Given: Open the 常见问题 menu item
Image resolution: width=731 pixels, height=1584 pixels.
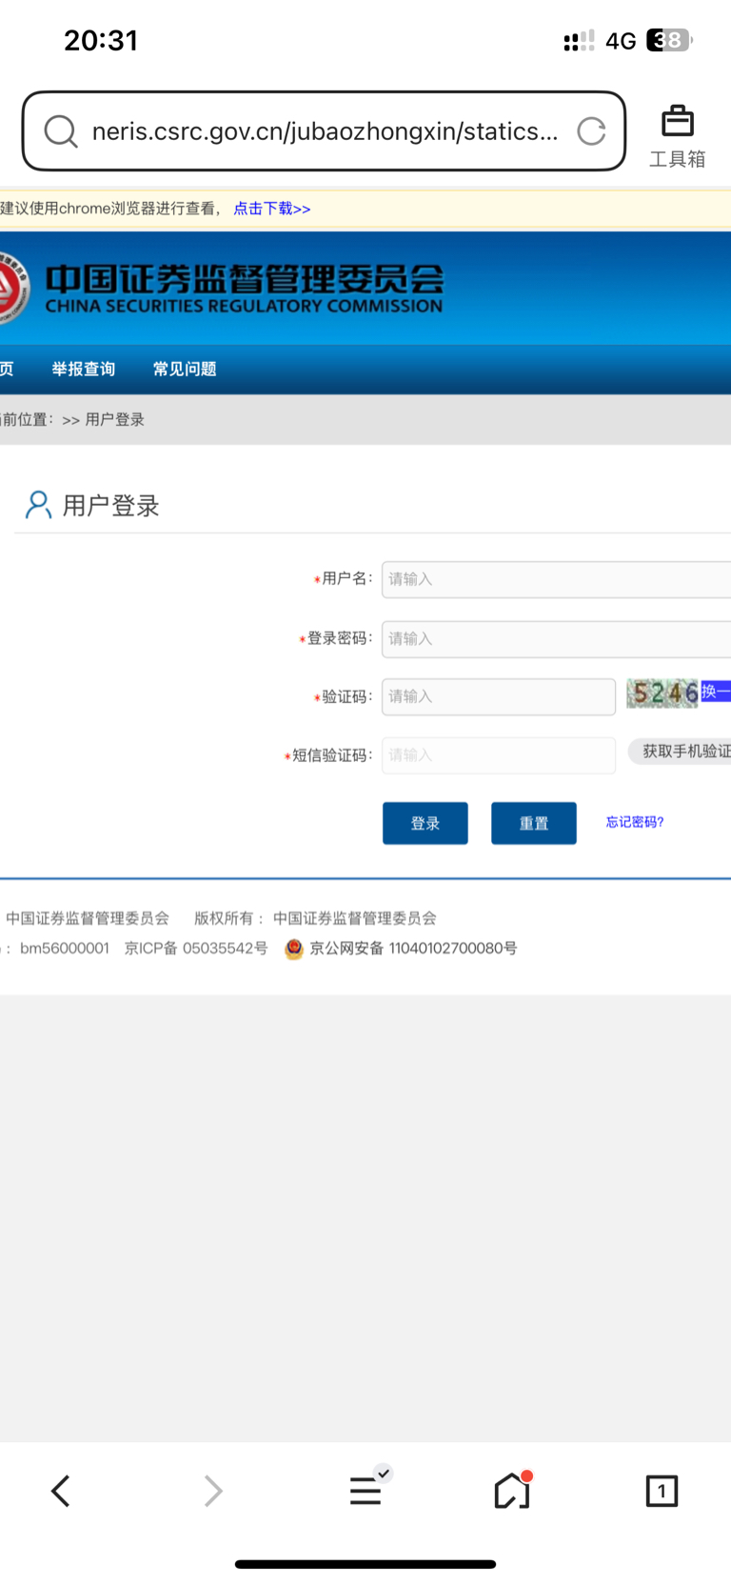Looking at the screenshot, I should click(x=185, y=369).
